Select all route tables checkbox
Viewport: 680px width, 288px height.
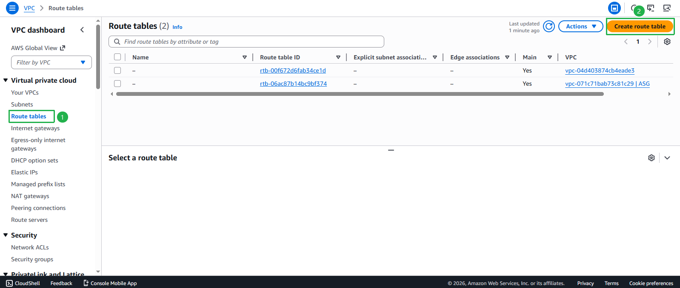click(117, 57)
